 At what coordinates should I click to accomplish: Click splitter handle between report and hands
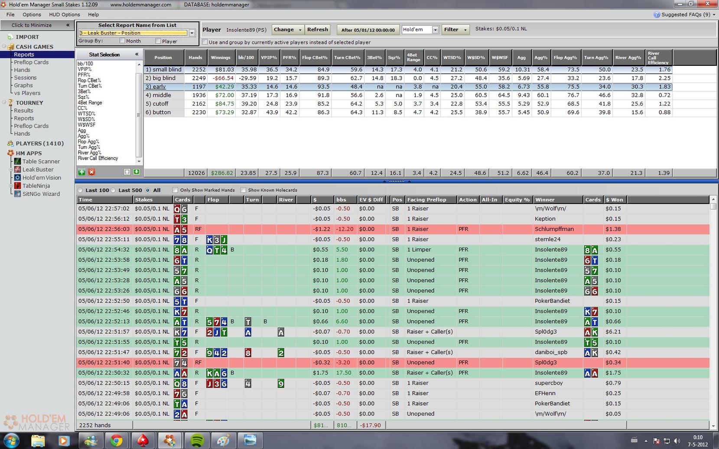396,181
